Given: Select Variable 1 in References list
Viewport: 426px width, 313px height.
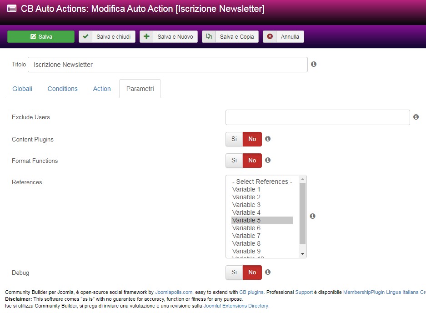Looking at the screenshot, I should [x=262, y=189].
